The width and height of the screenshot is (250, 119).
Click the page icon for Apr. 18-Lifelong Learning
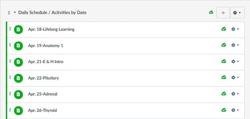(x=18, y=29)
